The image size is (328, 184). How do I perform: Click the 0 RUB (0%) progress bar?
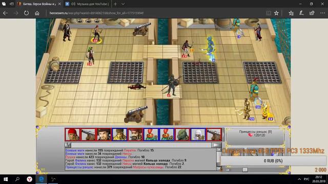tap(273, 161)
